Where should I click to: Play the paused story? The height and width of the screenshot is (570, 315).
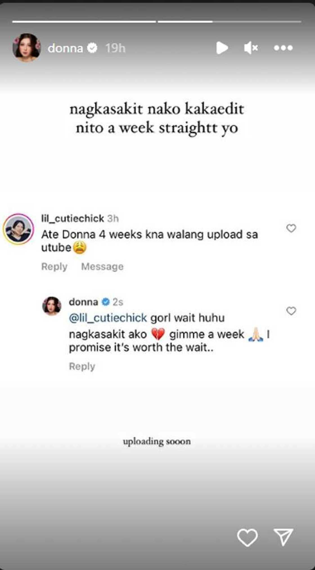pyautogui.click(x=222, y=48)
